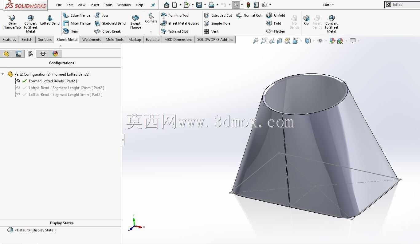The image size is (420, 244).
Task: Switch to the Evaluate tab
Action: coord(153,40)
